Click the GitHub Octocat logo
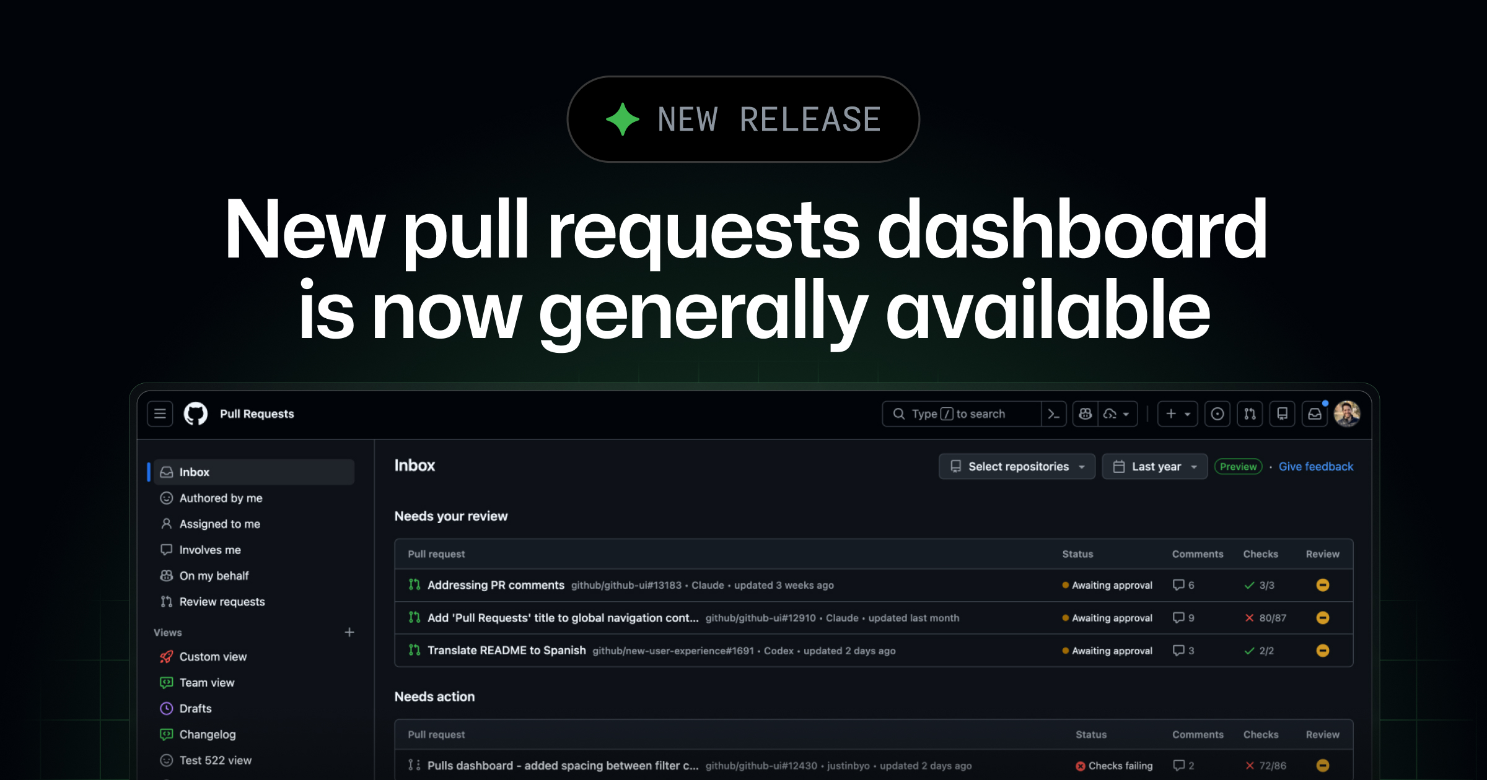Viewport: 1487px width, 780px height. (196, 414)
